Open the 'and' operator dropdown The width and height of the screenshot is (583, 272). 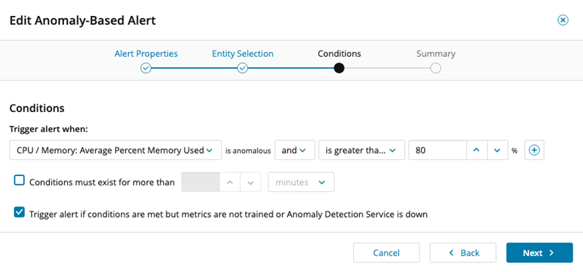293,150
